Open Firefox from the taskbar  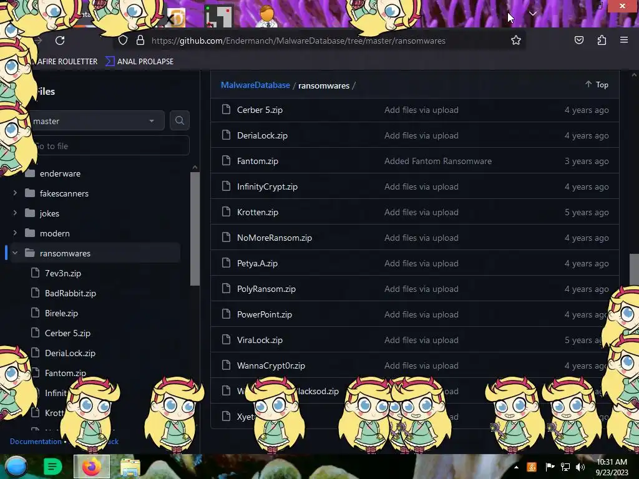pos(92,467)
